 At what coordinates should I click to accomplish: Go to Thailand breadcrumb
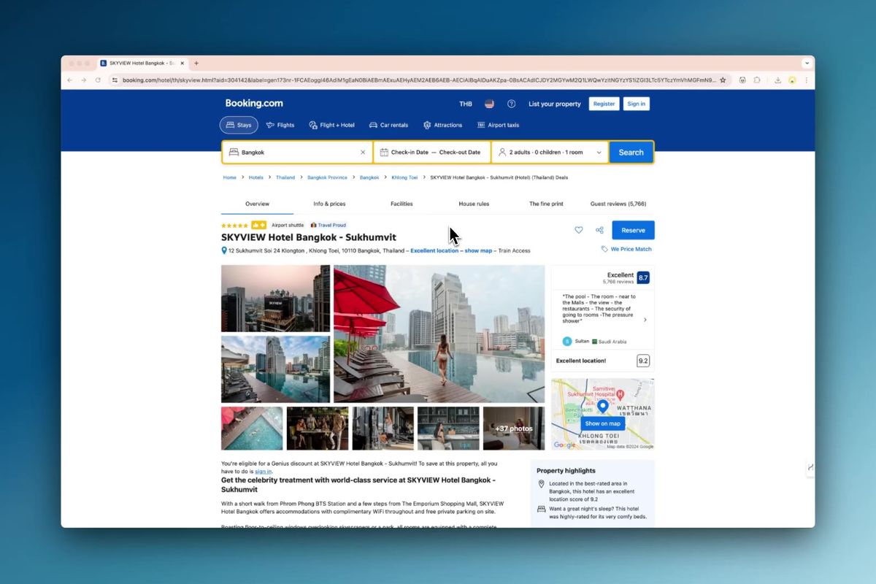(285, 177)
